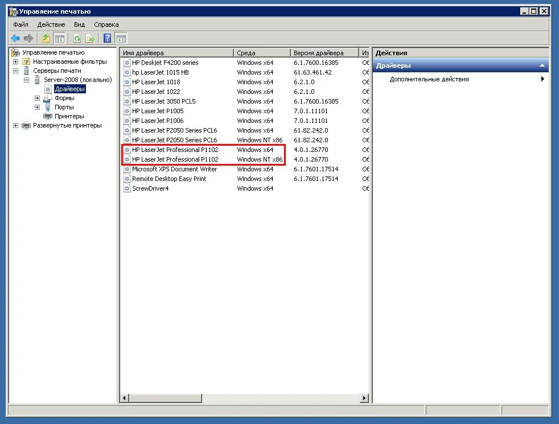559x424 pixels.
Task: Collapse the Серверы печати node
Action: (16, 71)
